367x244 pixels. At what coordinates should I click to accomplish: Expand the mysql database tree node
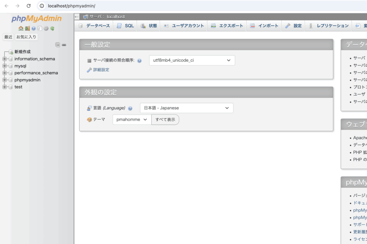click(5, 66)
